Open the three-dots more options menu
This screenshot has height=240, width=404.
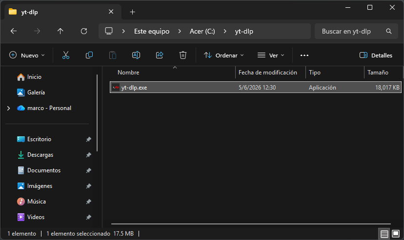tap(304, 55)
